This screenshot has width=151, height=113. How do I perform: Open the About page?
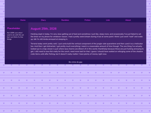(x=128, y=20)
